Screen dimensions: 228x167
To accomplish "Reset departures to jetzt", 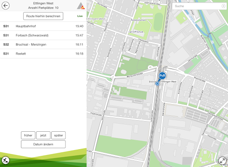I will [x=43, y=135].
